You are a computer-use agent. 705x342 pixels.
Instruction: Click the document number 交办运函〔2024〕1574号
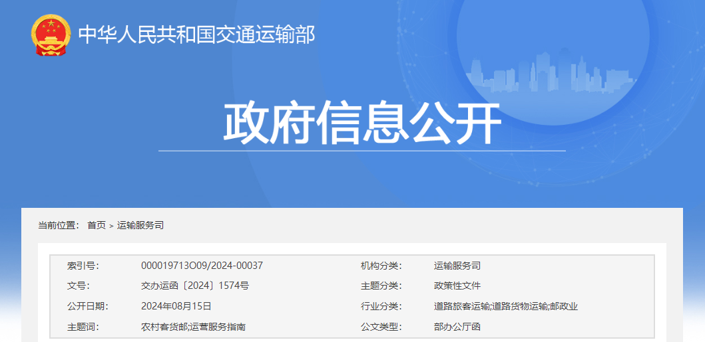(x=194, y=286)
